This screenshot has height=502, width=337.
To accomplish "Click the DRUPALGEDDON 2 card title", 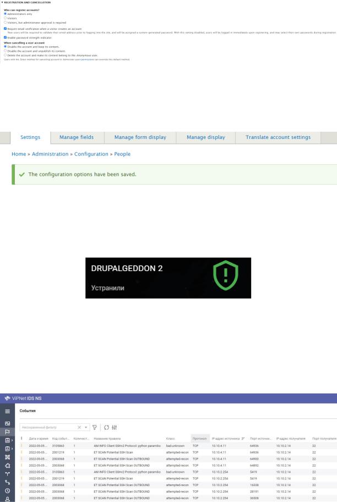I will pos(127,268).
